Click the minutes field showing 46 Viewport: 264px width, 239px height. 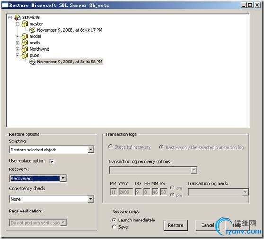155,192
